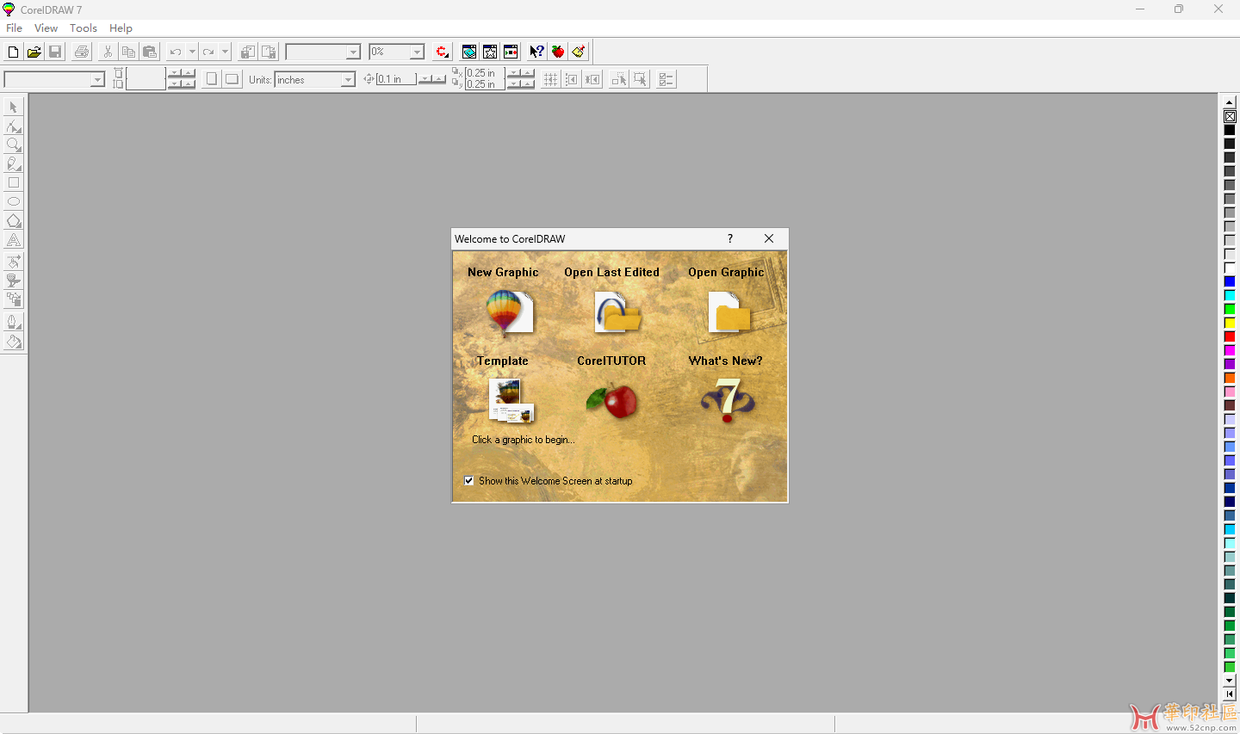
Task: Expand the paper size dropdown
Action: tap(97, 79)
